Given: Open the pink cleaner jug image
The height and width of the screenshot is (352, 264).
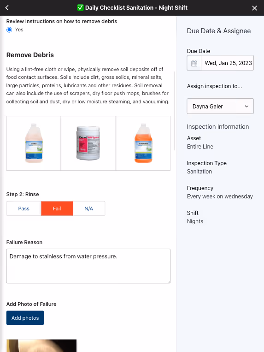Looking at the screenshot, I should [x=34, y=143].
